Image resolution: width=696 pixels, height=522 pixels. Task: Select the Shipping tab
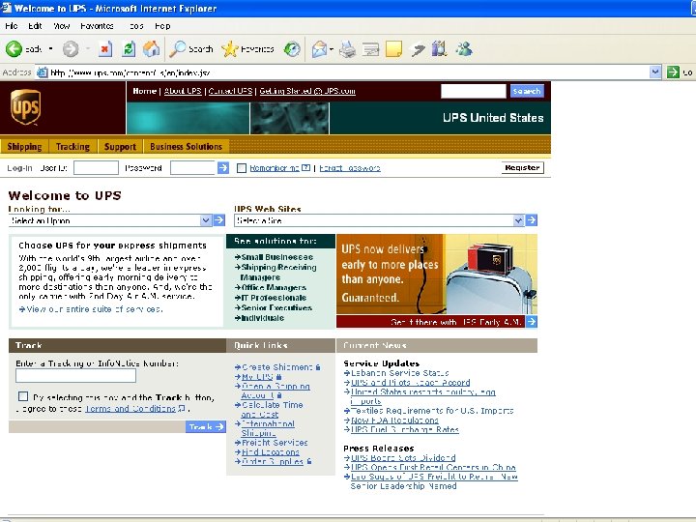[x=24, y=147]
